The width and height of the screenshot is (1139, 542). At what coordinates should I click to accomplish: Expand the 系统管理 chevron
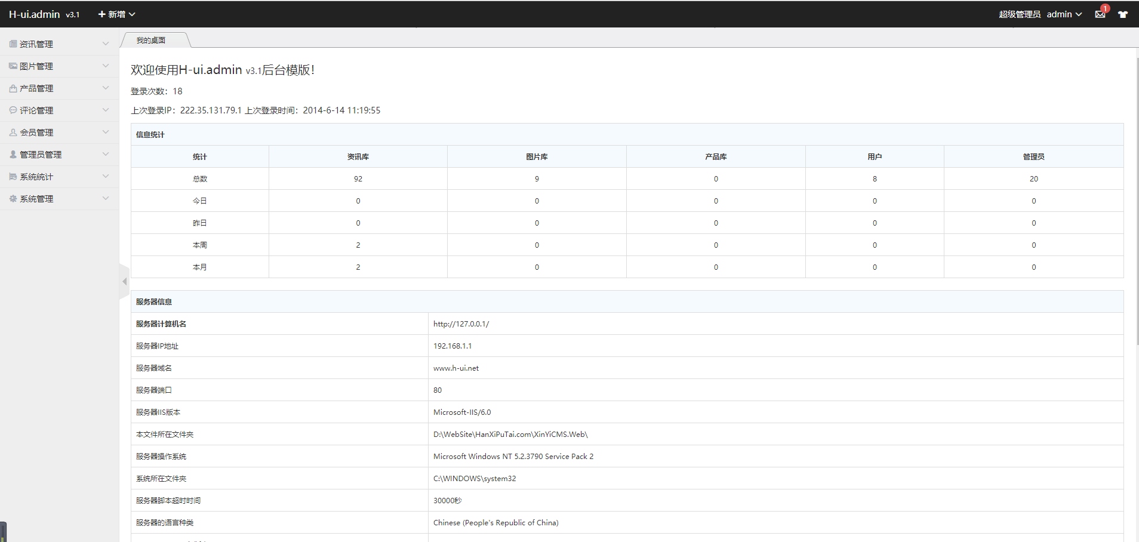pyautogui.click(x=106, y=198)
